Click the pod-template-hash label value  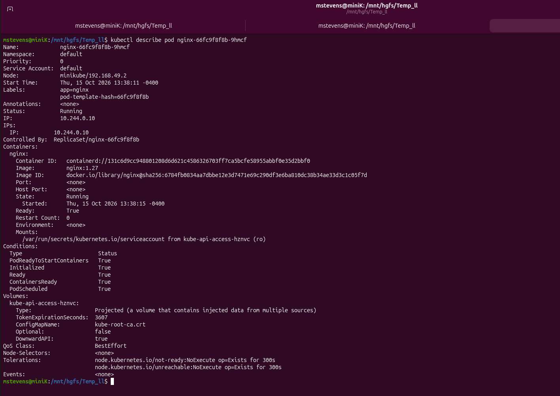[104, 97]
